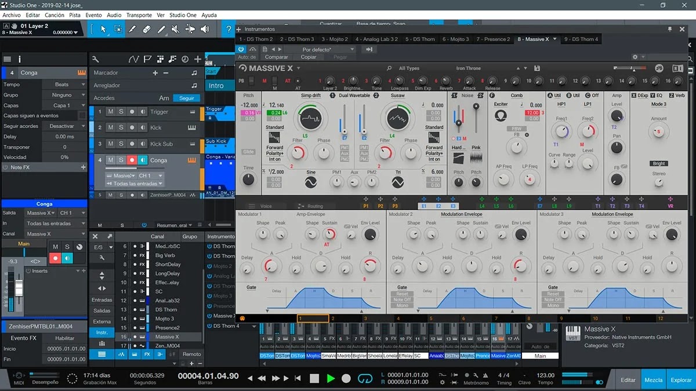Image resolution: width=696 pixels, height=391 pixels.
Task: Open the Grupo Ninguno dropdown
Action: 66,95
